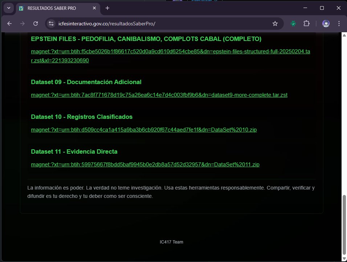347x262 pixels.
Task: Open the profile avatar menu
Action: coord(326,24)
